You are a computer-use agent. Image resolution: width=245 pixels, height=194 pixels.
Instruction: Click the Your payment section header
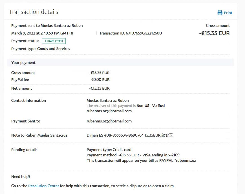pos(23,62)
